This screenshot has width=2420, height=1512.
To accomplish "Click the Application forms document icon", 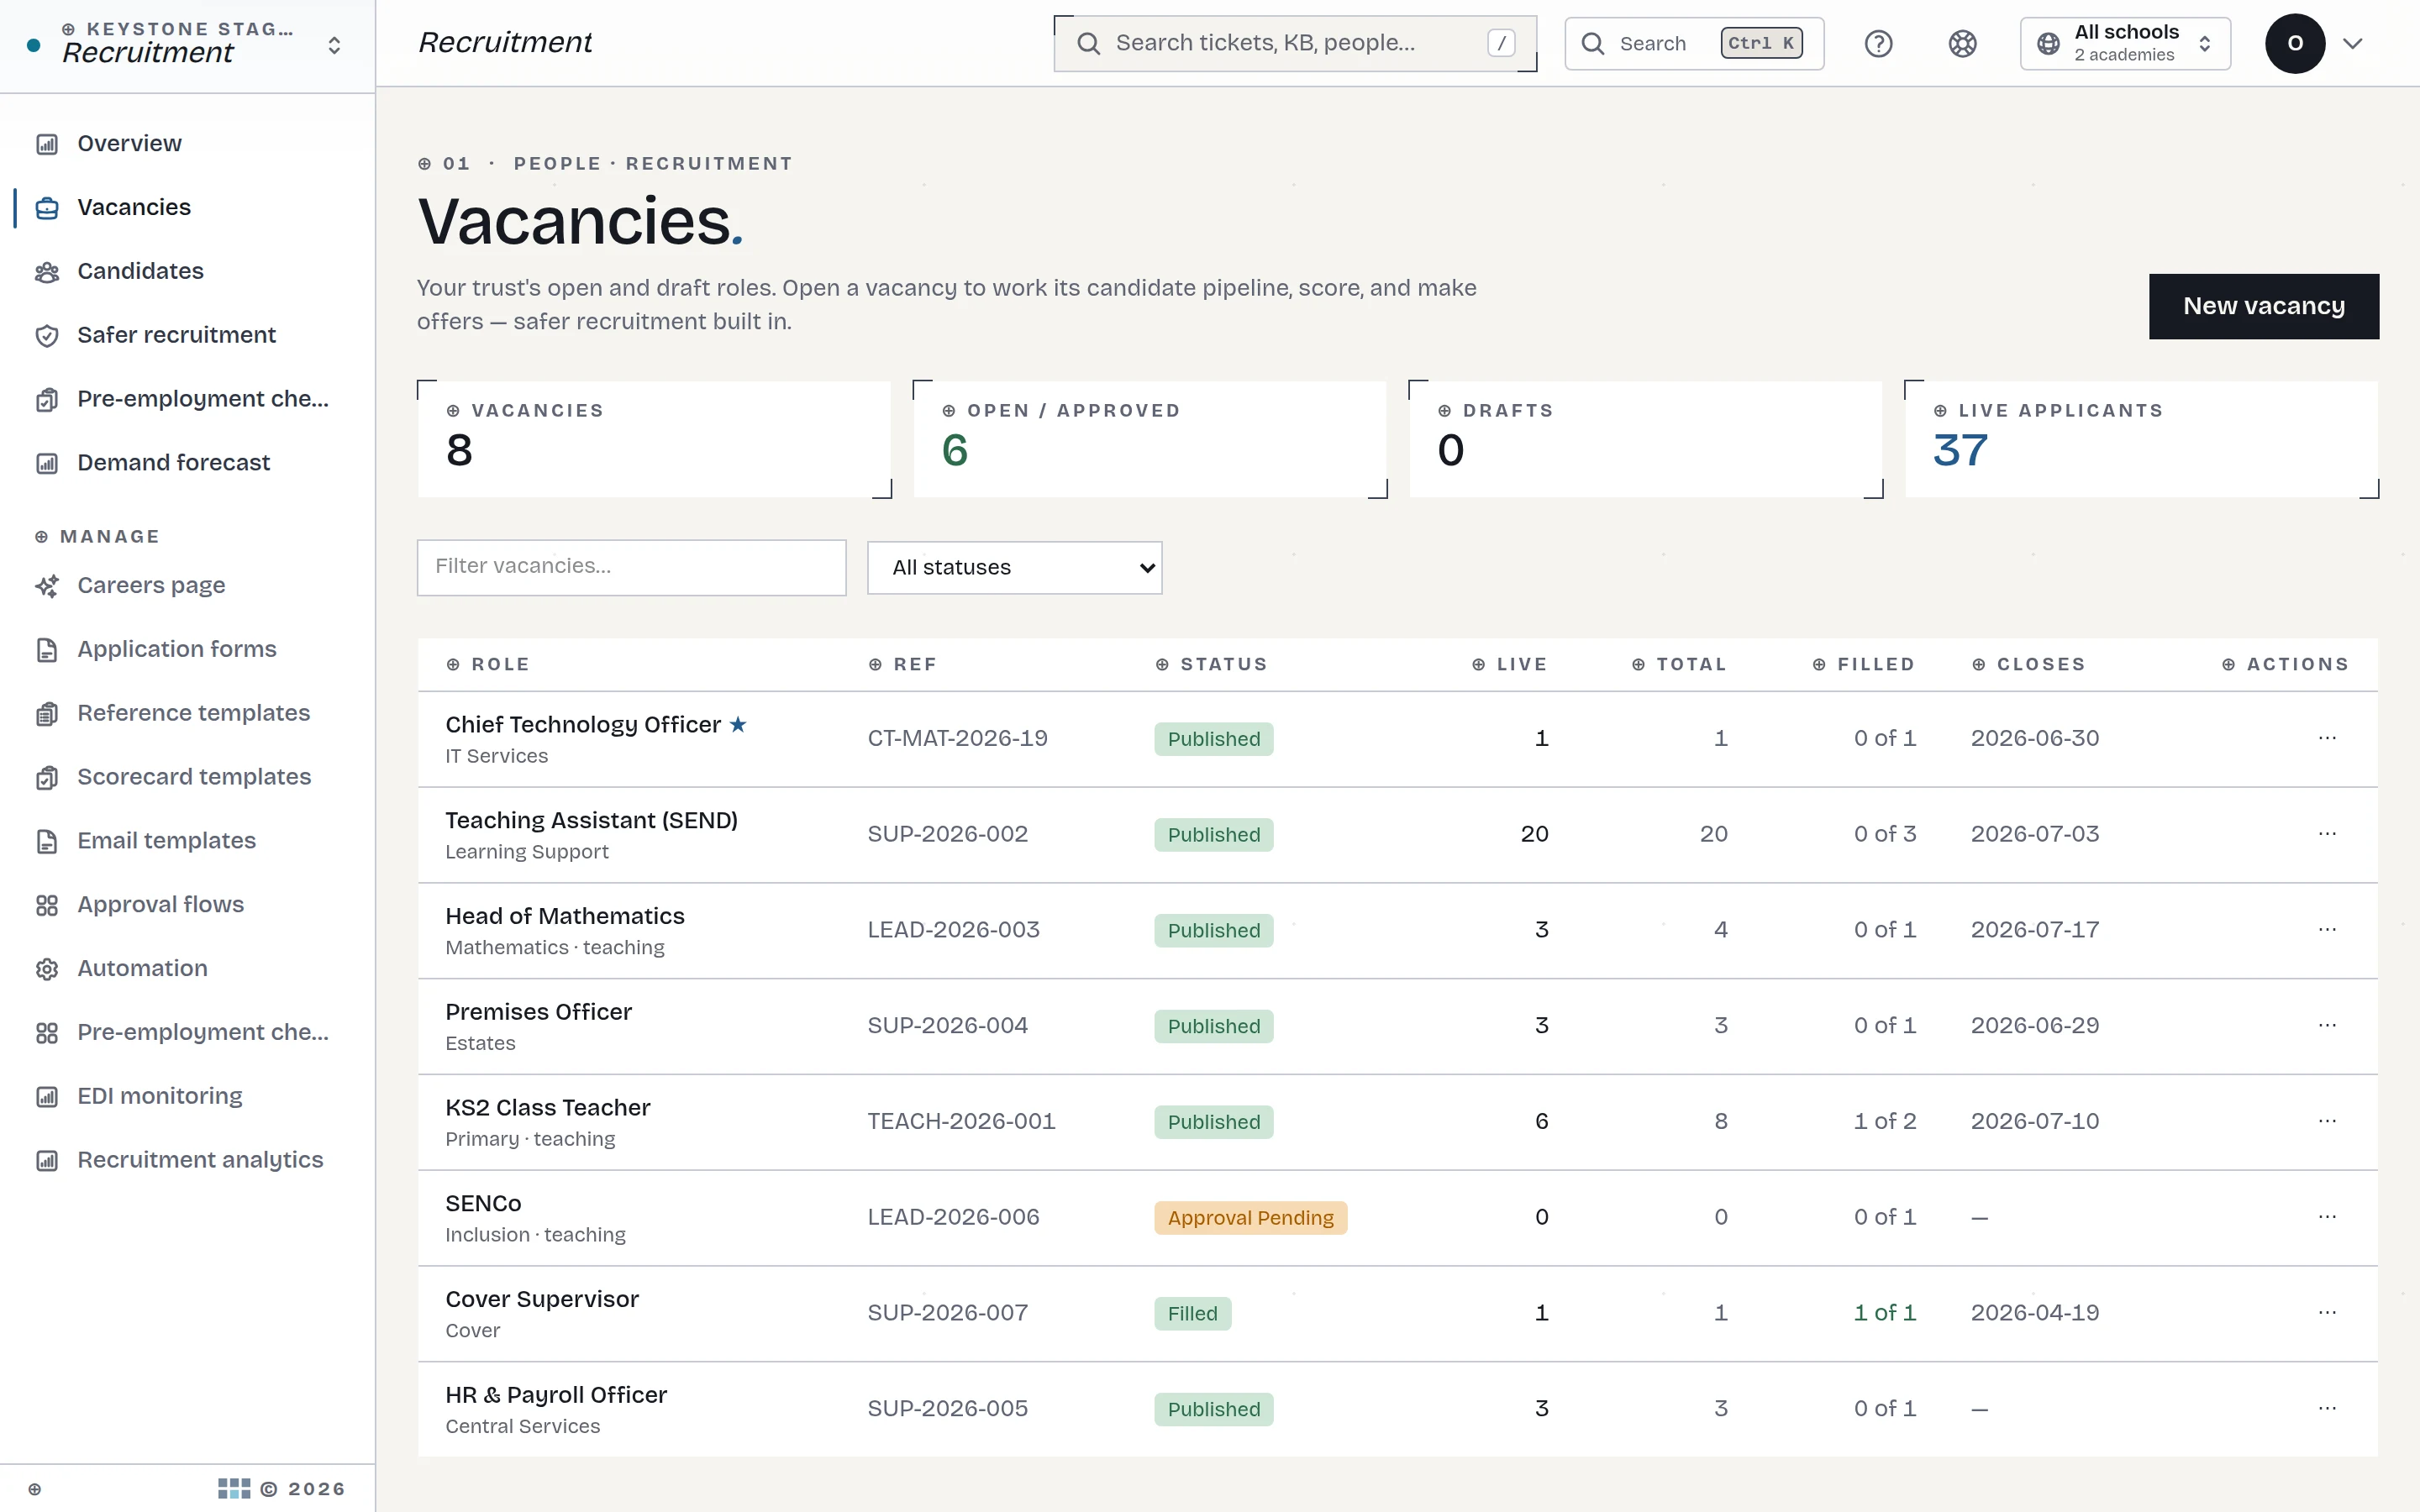I will (47, 651).
